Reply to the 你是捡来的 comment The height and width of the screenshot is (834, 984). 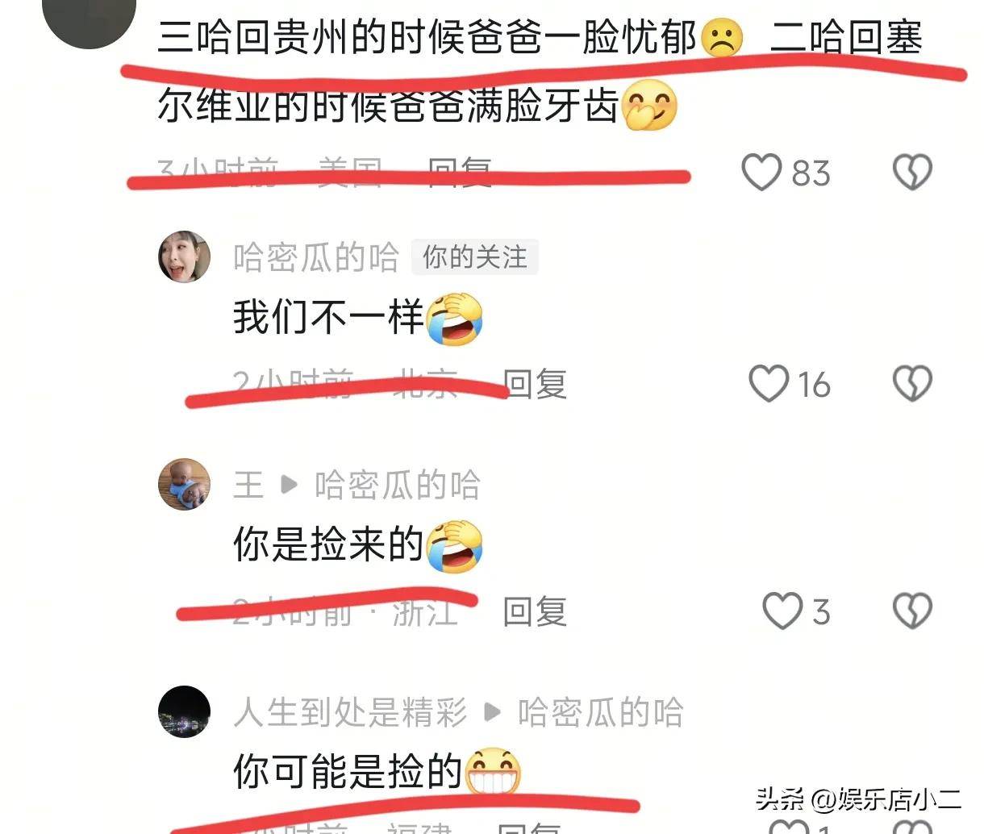point(534,611)
